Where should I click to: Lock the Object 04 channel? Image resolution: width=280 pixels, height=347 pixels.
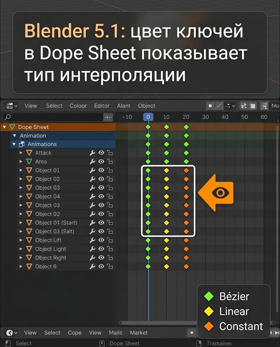click(x=110, y=196)
